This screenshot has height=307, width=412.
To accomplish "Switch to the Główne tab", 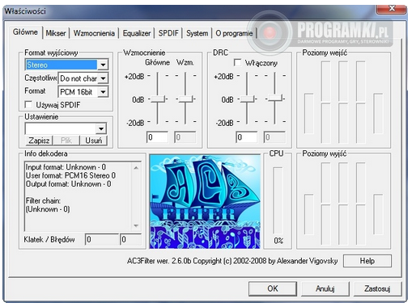I will pos(25,32).
